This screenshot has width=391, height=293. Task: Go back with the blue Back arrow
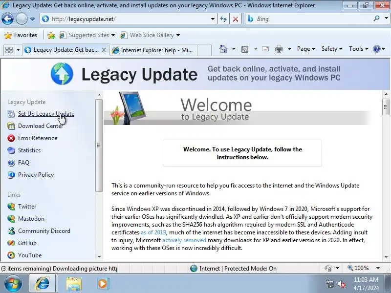[x=7, y=19]
